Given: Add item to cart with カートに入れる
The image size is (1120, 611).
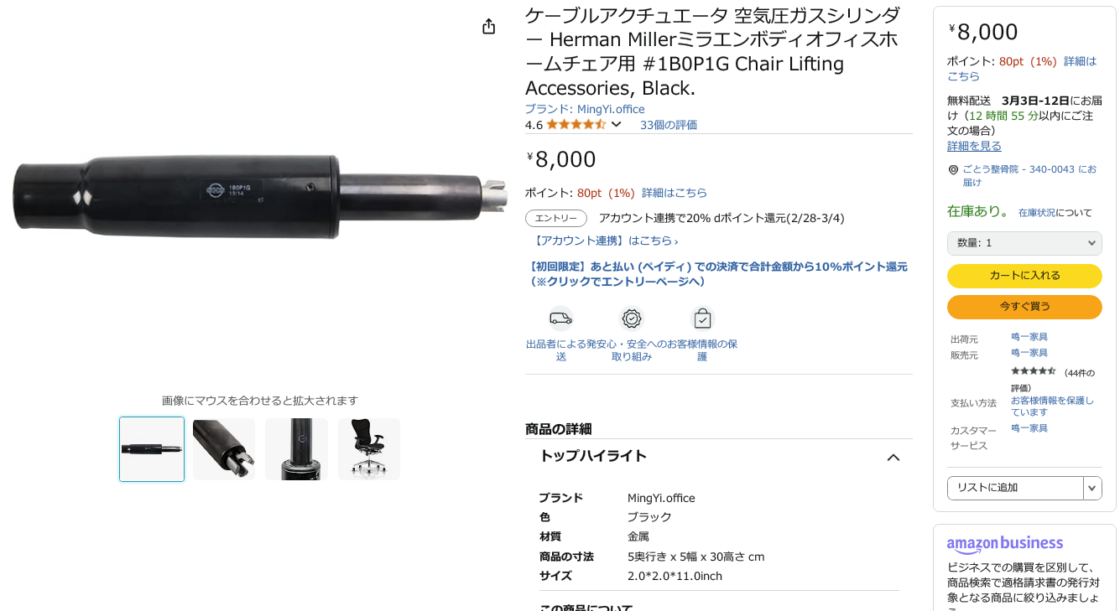Looking at the screenshot, I should 1024,276.
